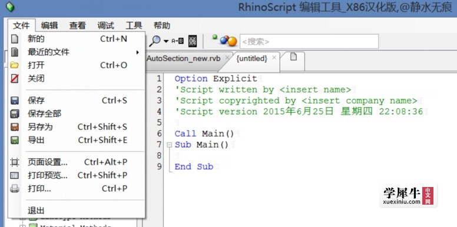Open the 调试 menu
Viewport: 457px width, 227px height.
(105, 26)
